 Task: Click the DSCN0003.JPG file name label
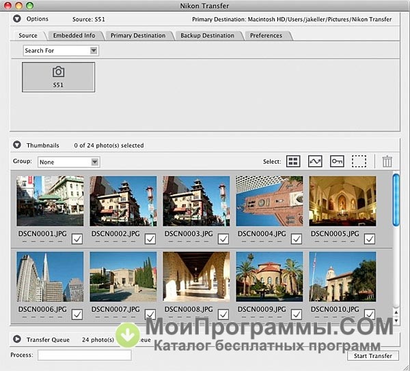(189, 234)
